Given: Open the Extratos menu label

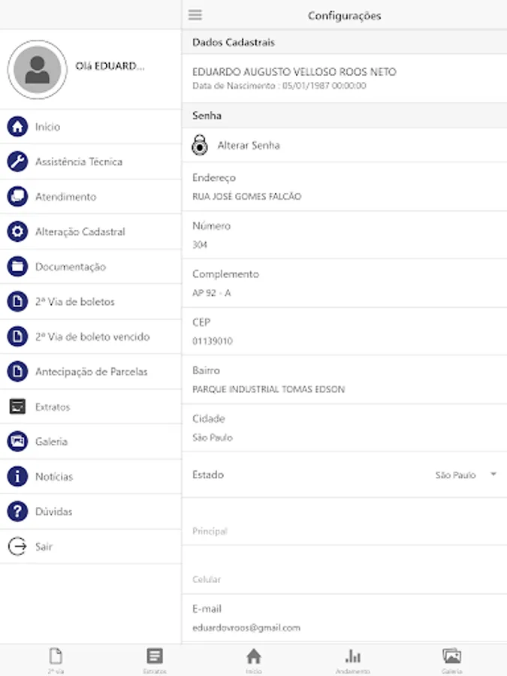Looking at the screenshot, I should (x=53, y=406).
